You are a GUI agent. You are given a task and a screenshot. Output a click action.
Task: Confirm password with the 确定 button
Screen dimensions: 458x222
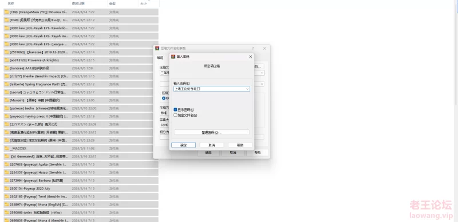click(183, 145)
